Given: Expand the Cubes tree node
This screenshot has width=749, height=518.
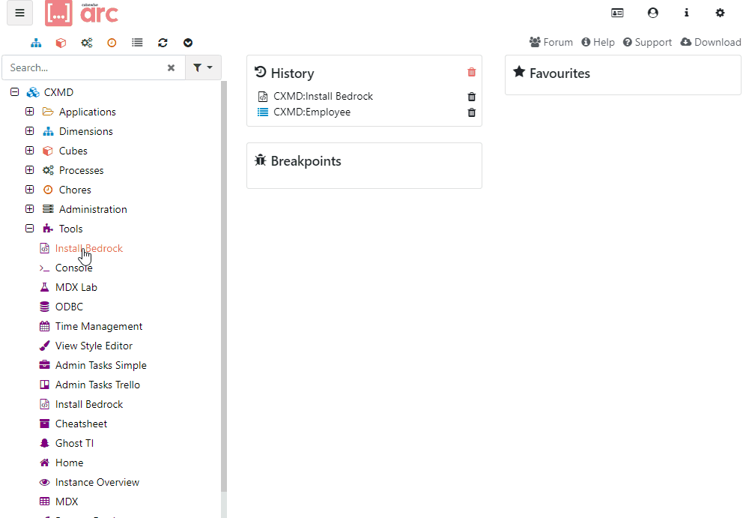Looking at the screenshot, I should pos(30,151).
